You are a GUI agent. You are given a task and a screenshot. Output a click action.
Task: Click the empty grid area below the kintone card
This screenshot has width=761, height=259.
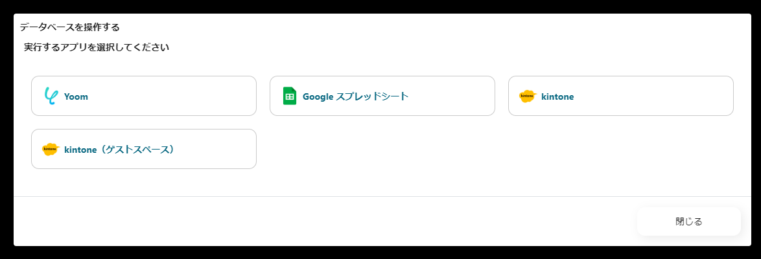coord(620,150)
